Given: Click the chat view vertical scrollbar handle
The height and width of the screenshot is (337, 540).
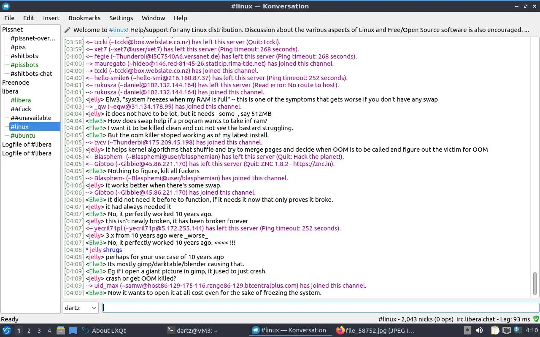Looking at the screenshot, I should [535, 283].
